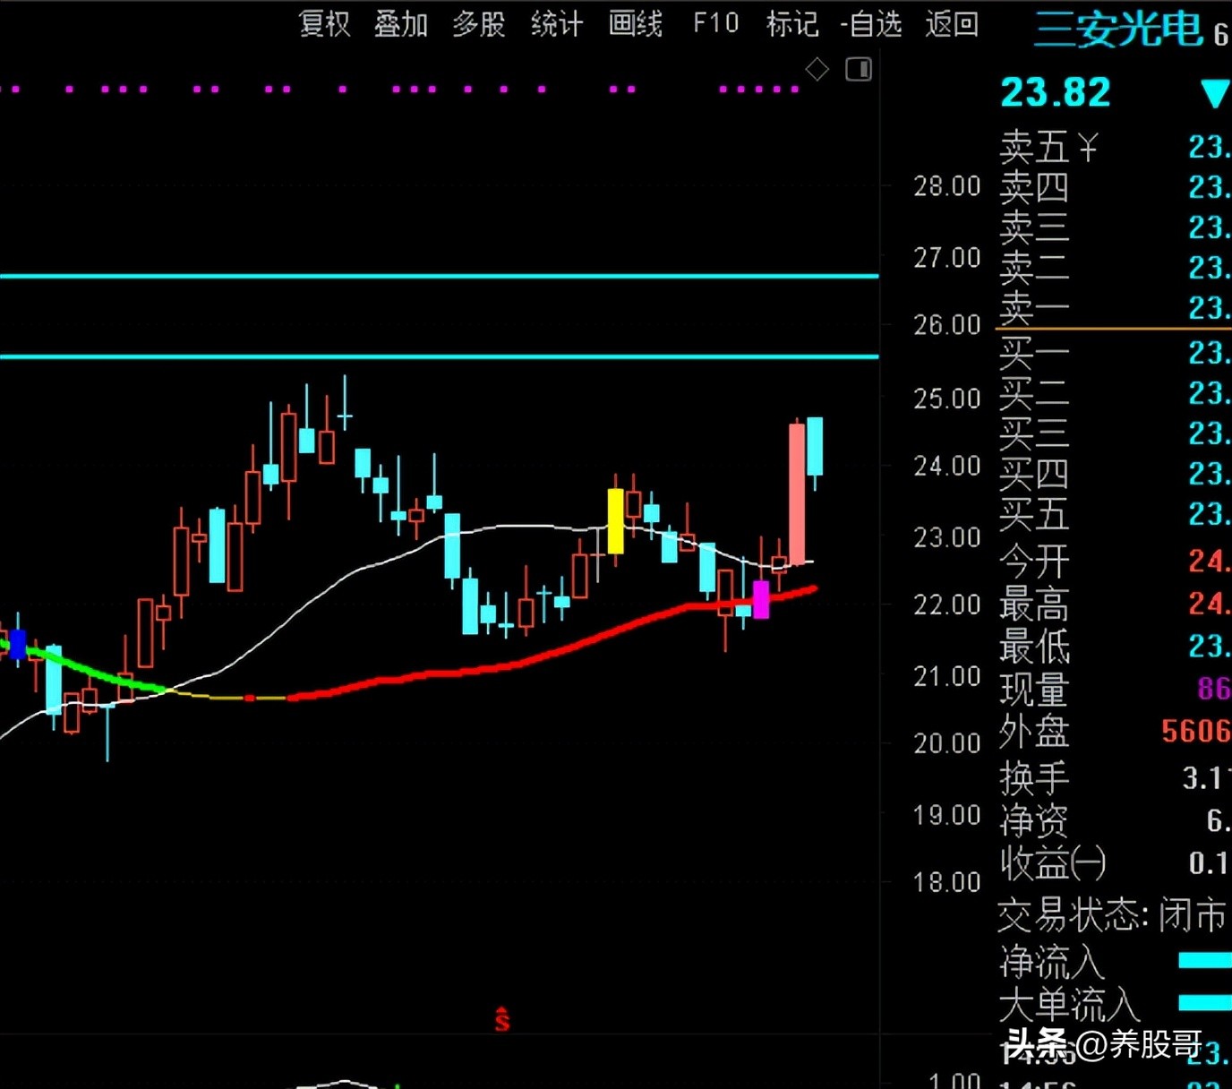Open F10 company info
The image size is (1232, 1089).
(716, 23)
